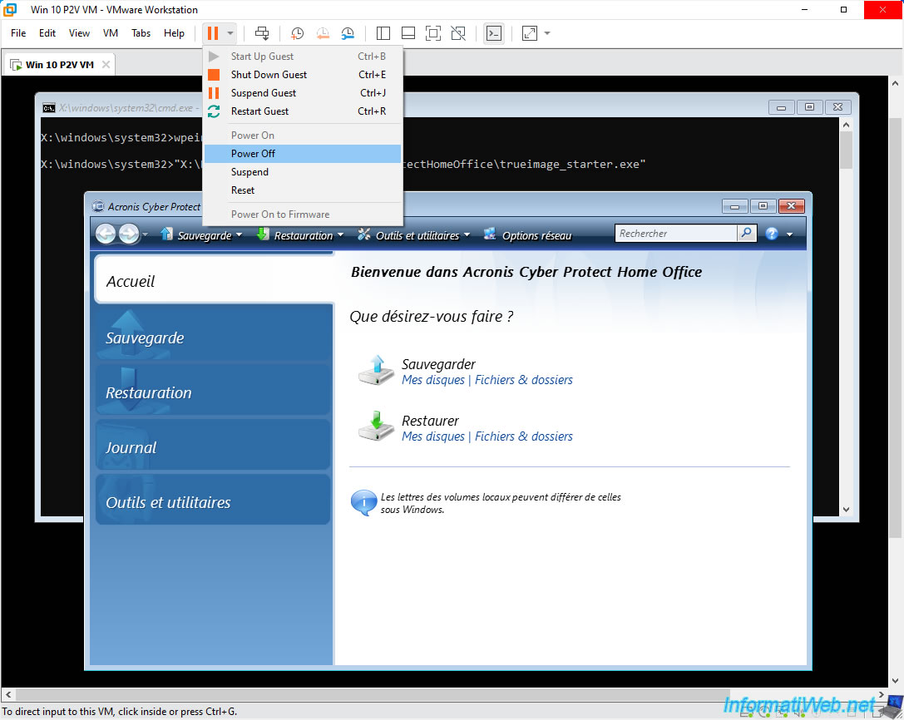Click the Acronis help question mark icon
904x720 pixels.
772,234
